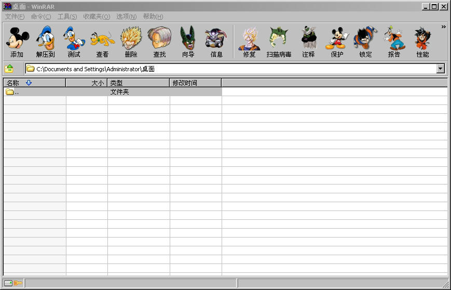Open 性能 (Benchmark) toolbar tool
Screen dimensions: 451x290
pos(422,42)
